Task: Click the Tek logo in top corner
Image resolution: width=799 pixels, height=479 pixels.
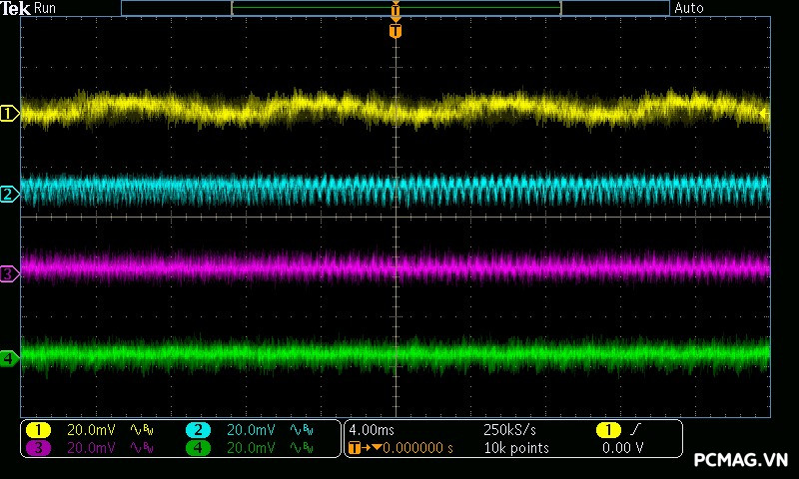Action: pyautogui.click(x=16, y=8)
